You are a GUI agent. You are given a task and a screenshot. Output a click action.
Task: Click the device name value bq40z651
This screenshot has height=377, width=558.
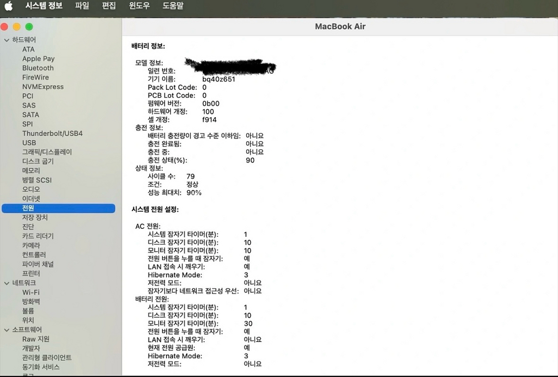(x=219, y=79)
